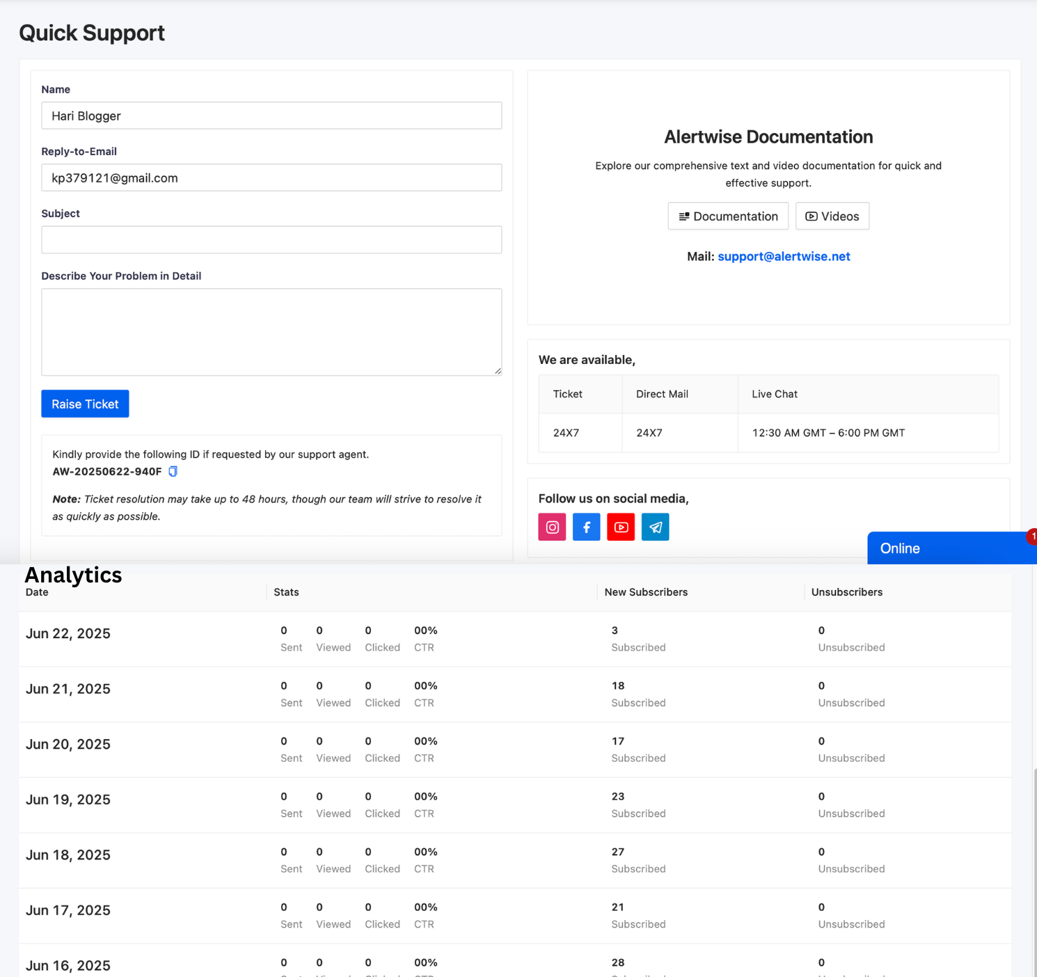The image size is (1037, 977).
Task: Click the Ticket column header cell
Action: [x=580, y=394]
